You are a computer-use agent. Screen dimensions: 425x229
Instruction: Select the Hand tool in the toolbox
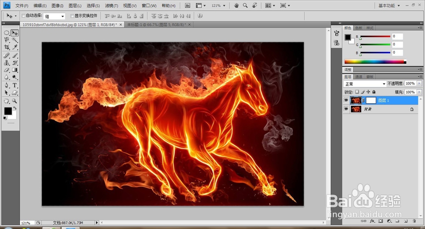(6, 101)
